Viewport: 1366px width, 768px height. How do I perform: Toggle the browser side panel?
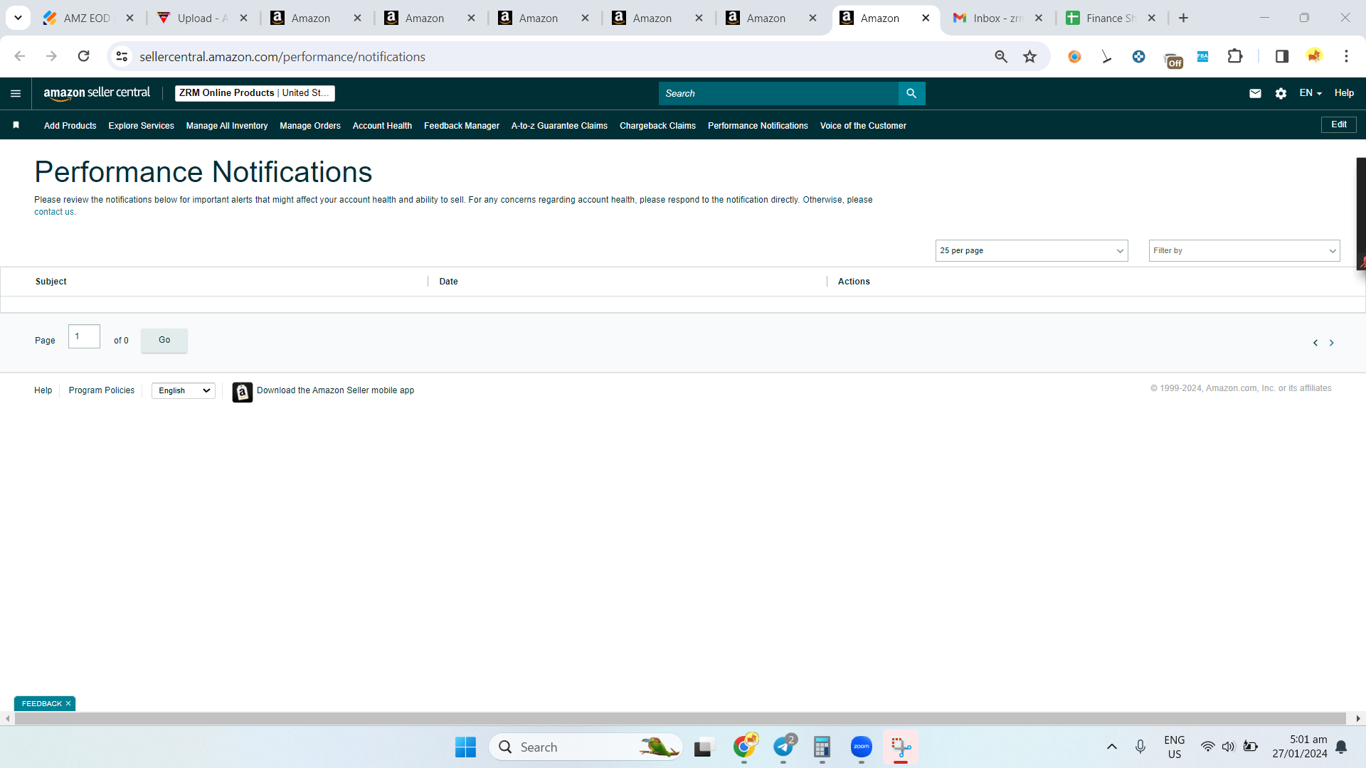tap(1281, 56)
